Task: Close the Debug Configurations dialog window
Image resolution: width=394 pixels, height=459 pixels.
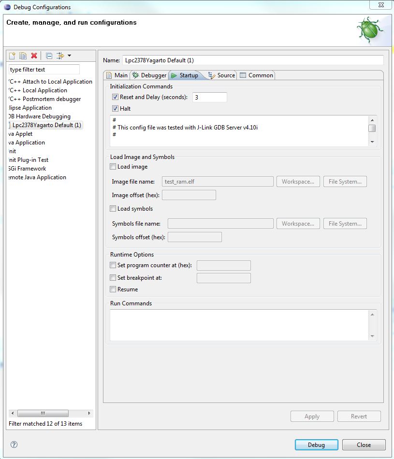Action: click(x=381, y=5)
